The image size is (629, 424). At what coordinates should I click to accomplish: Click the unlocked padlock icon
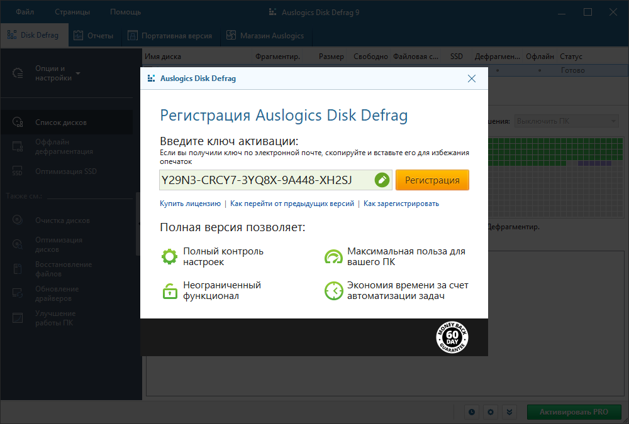(x=170, y=291)
